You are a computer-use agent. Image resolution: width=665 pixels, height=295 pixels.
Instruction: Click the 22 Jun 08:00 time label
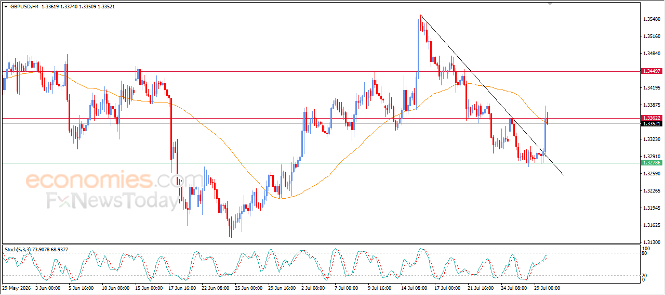click(216, 288)
